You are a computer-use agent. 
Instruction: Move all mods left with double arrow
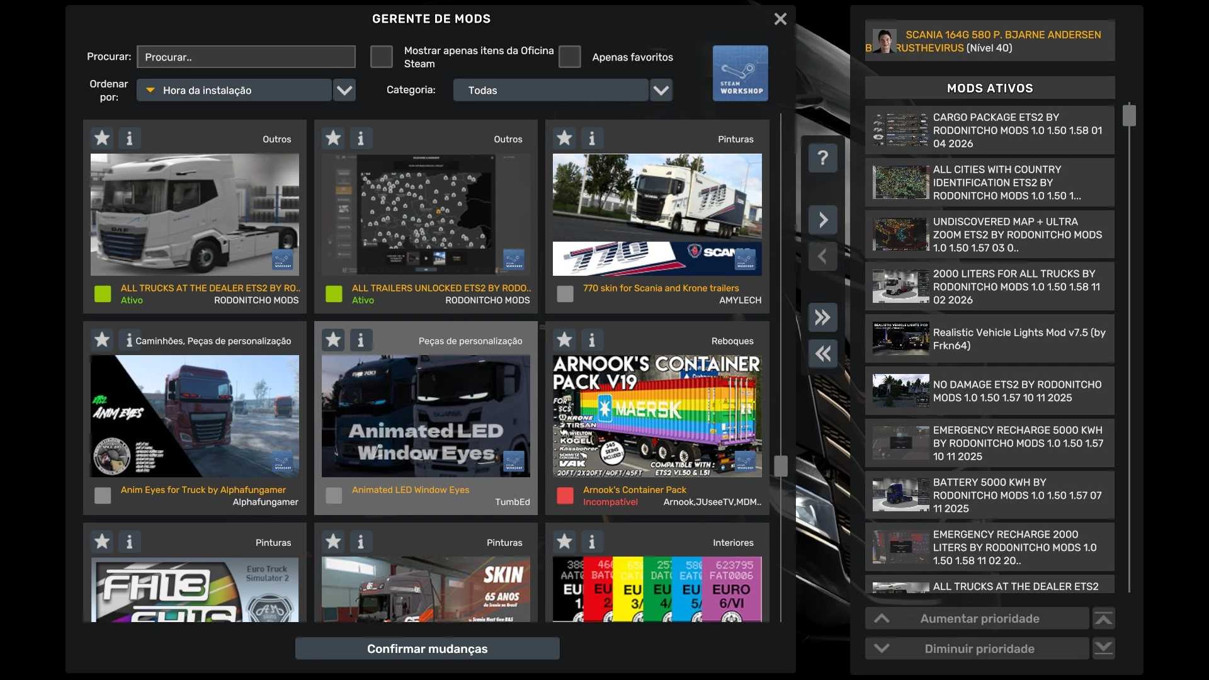822,354
